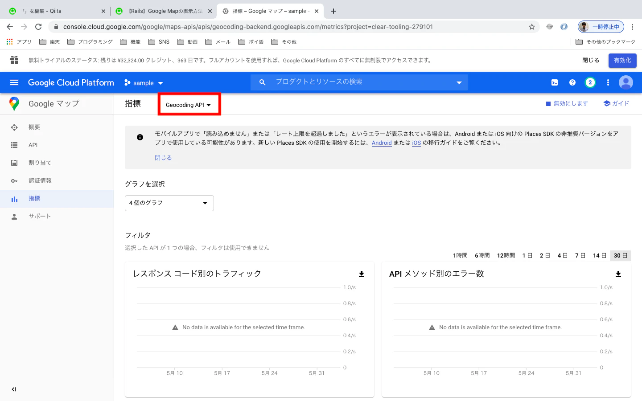Follow the iOS migration guide link
Viewport: 642px width, 401px height.
(416, 143)
